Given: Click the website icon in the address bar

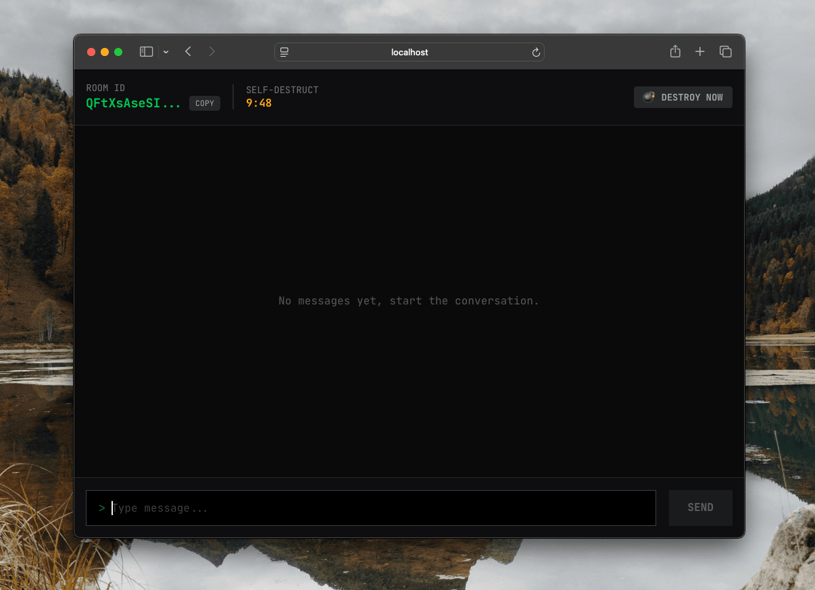Looking at the screenshot, I should (285, 52).
